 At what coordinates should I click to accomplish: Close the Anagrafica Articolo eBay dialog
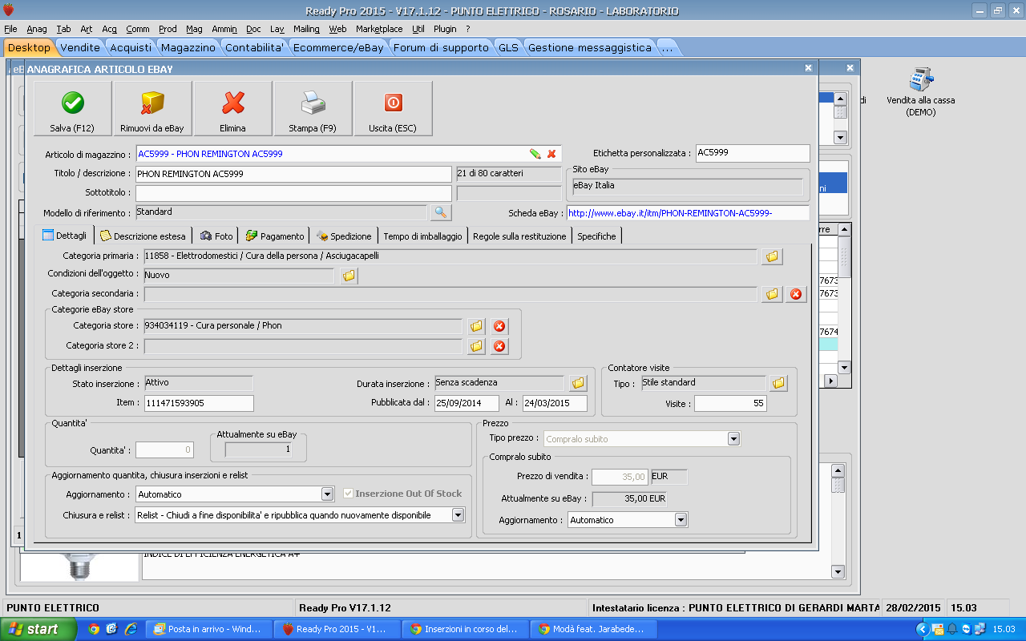click(x=808, y=69)
